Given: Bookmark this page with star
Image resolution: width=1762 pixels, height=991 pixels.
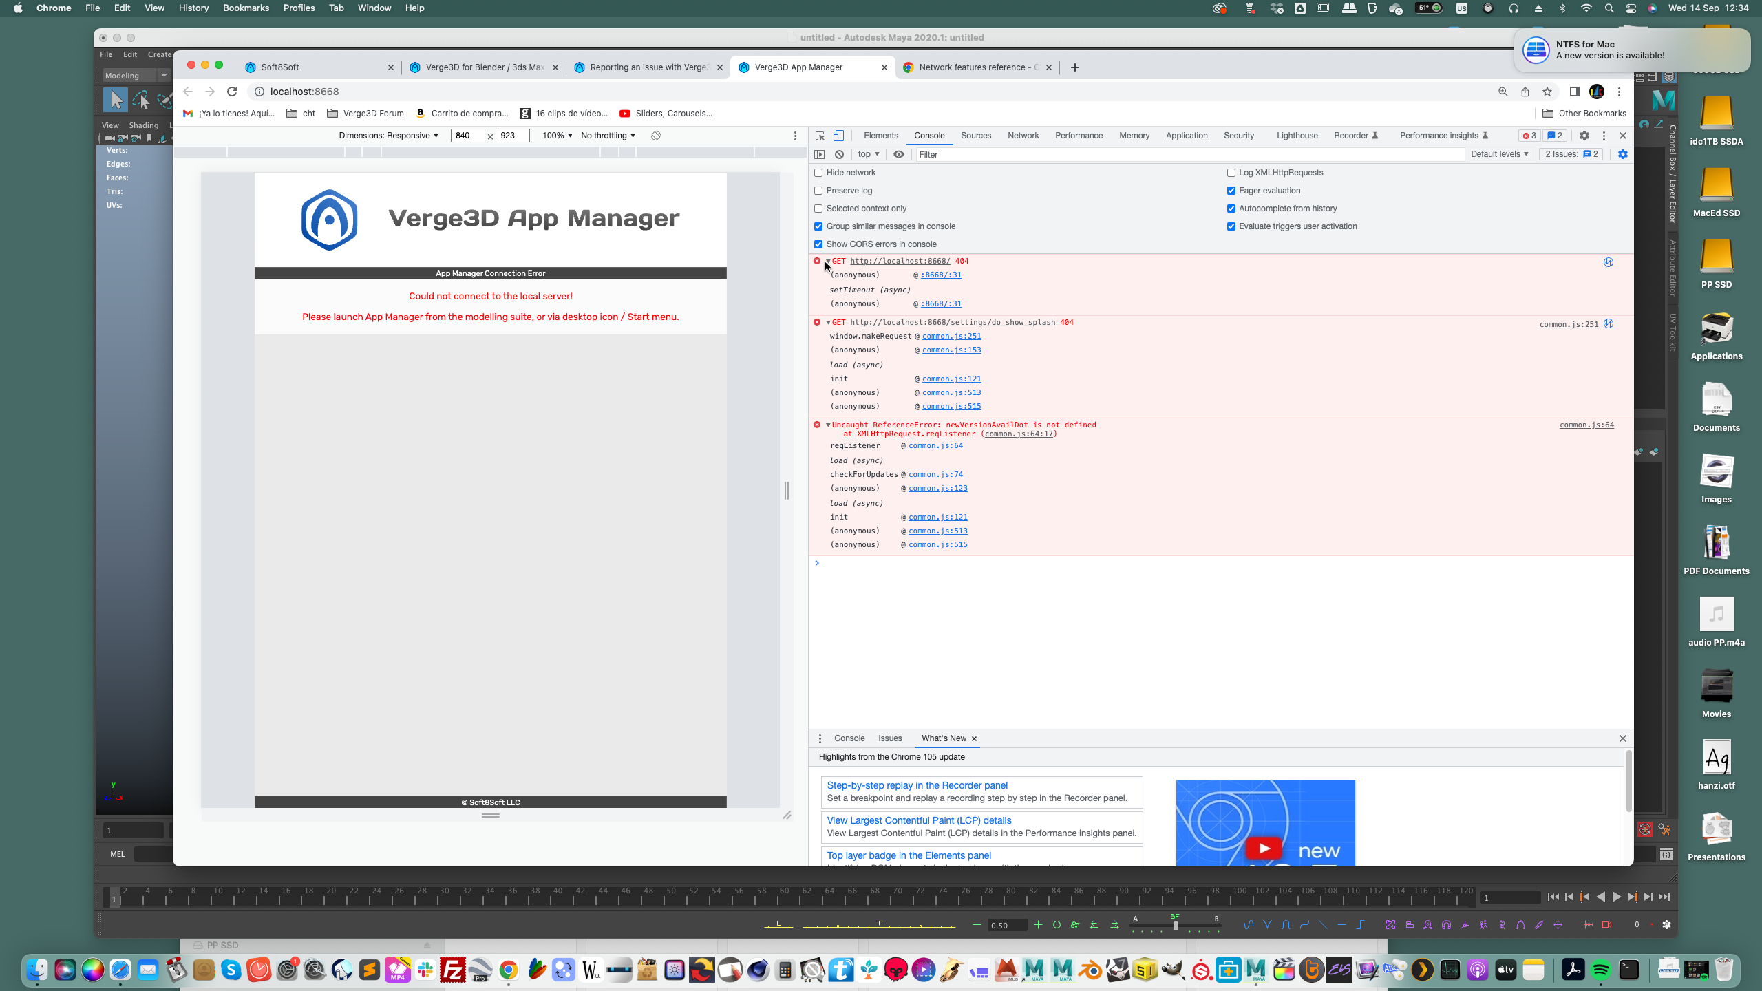Looking at the screenshot, I should pos(1547,92).
